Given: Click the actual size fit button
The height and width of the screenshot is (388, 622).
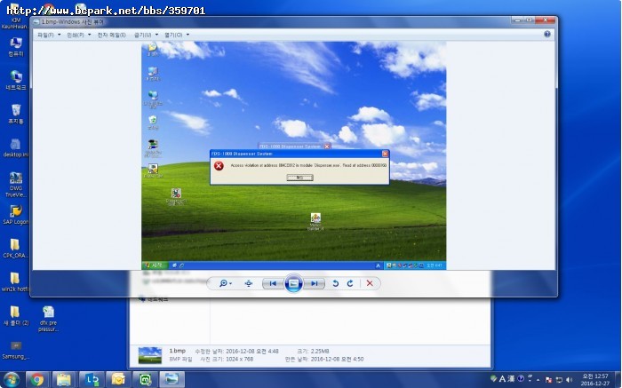Looking at the screenshot, I should [249, 283].
